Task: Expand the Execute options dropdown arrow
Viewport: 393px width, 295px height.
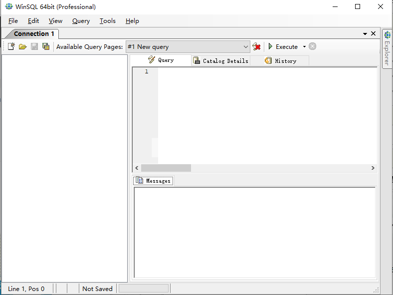Action: (x=304, y=46)
